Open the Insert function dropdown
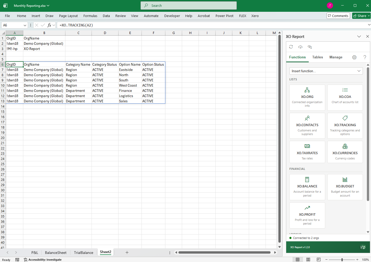Image resolution: width=371 pixels, height=262 pixels. pyautogui.click(x=326, y=71)
